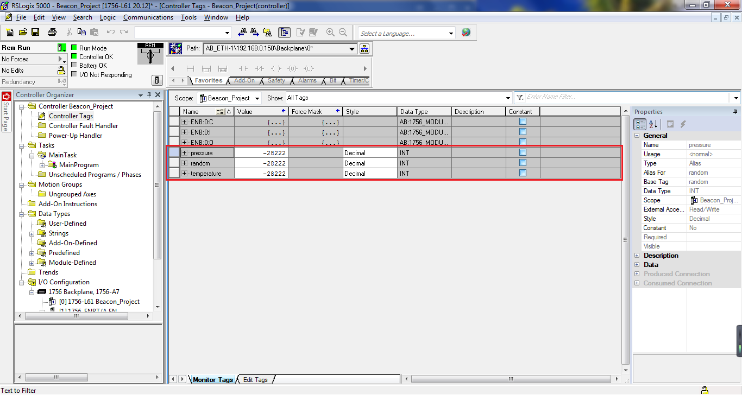The width and height of the screenshot is (742, 395).
Task: Click the REM keyswitch graphic
Action: (x=150, y=54)
